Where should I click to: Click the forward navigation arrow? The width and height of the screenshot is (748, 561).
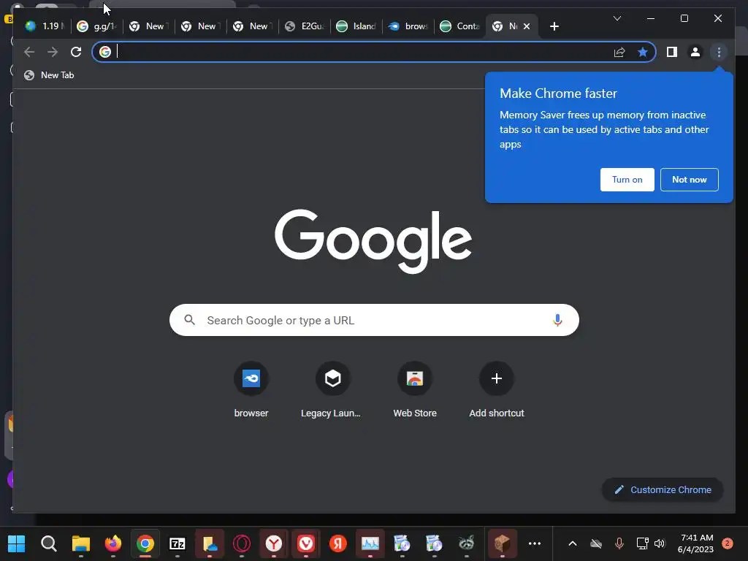click(53, 52)
